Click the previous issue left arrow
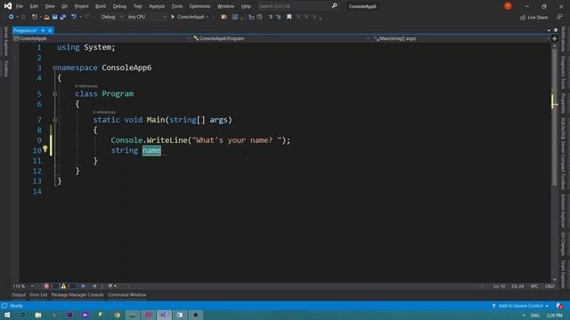570x320 pixels. 84,286
